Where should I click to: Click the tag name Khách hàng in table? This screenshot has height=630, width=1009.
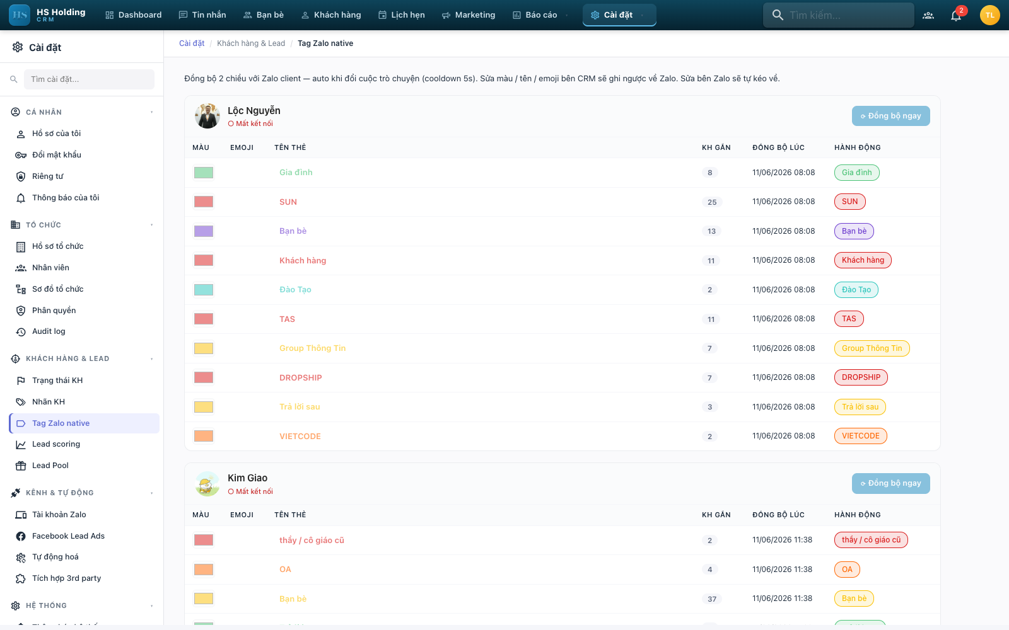[303, 261]
